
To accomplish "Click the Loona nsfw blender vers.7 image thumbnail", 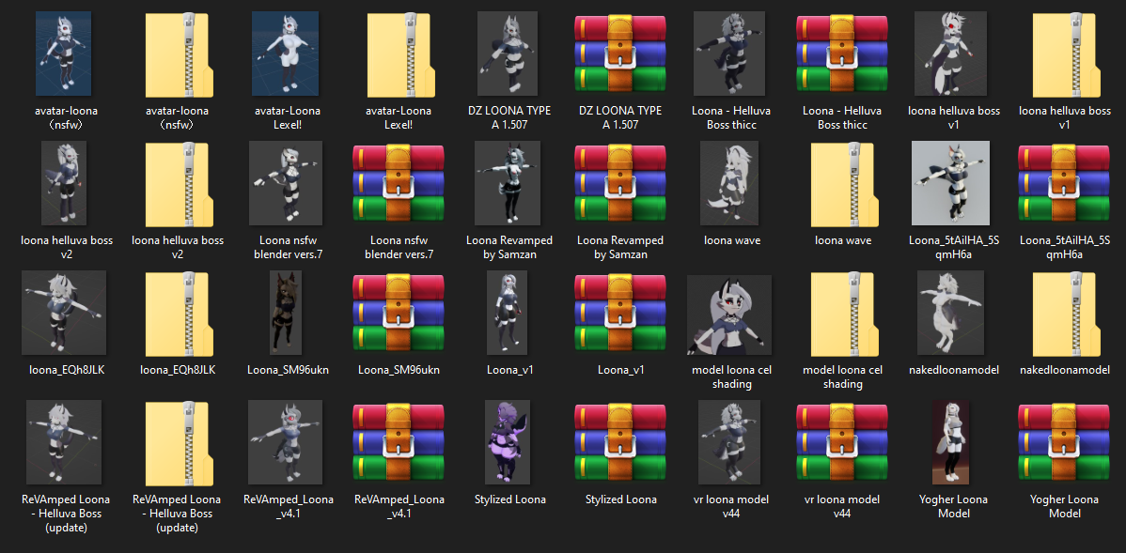I will 286,184.
